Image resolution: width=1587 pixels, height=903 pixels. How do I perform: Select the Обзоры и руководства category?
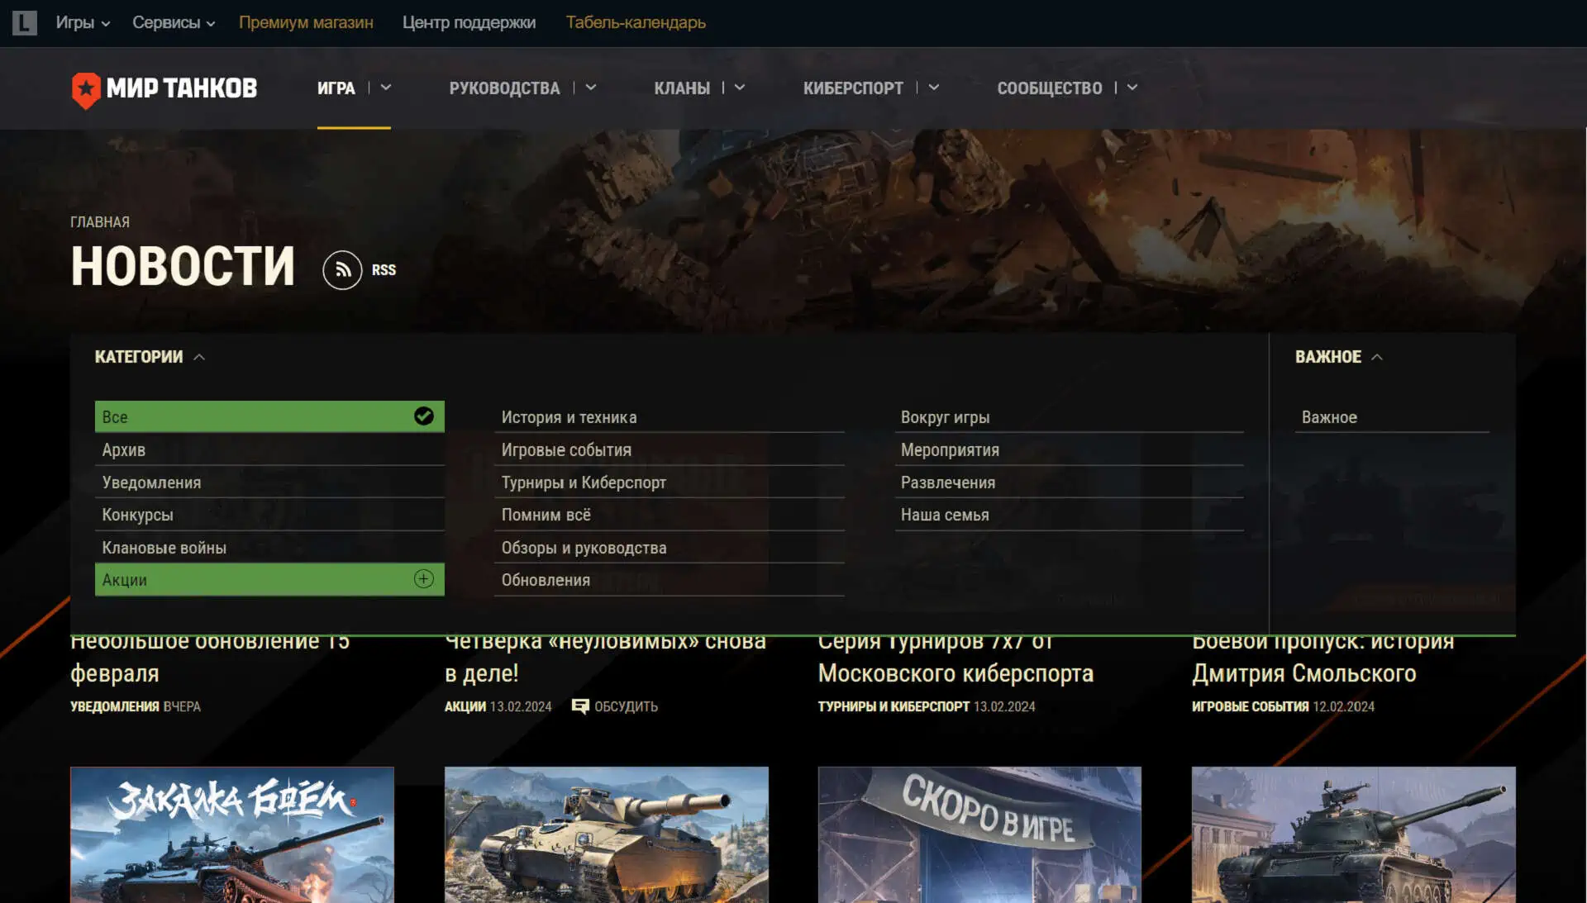(x=670, y=547)
